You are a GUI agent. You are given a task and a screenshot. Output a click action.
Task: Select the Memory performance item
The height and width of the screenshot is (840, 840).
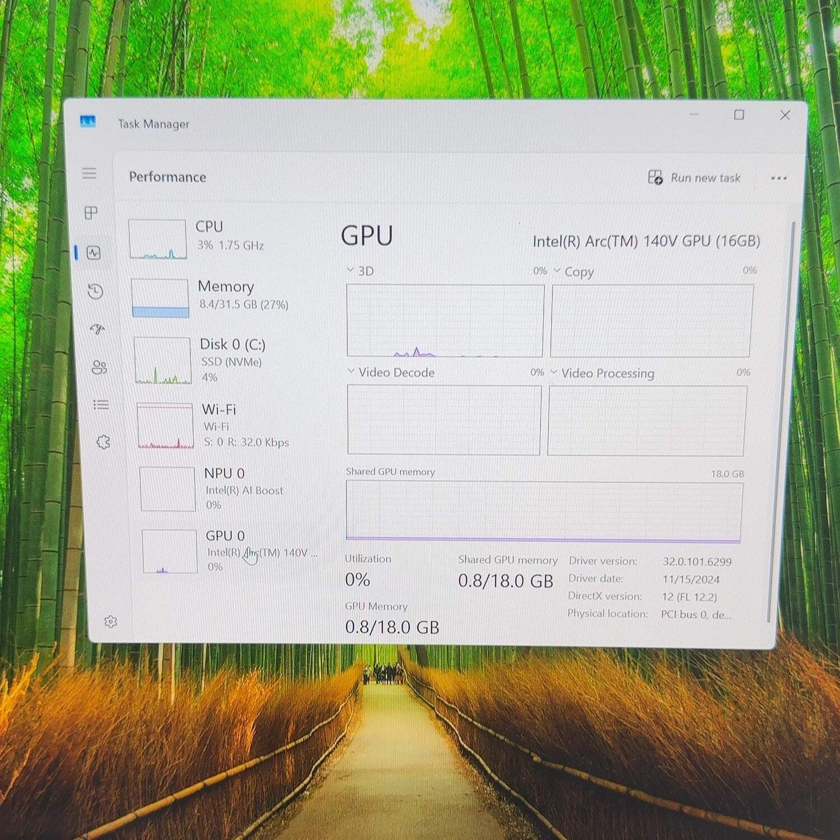tap(226, 297)
